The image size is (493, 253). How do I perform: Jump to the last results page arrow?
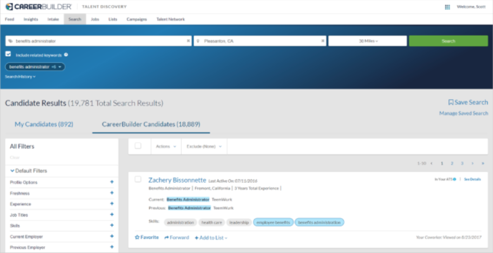(483, 163)
